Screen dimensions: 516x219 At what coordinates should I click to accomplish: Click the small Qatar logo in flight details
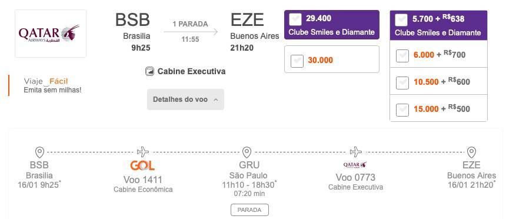[355, 165]
